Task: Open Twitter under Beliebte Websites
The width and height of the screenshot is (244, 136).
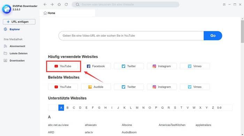Action: 129,87
